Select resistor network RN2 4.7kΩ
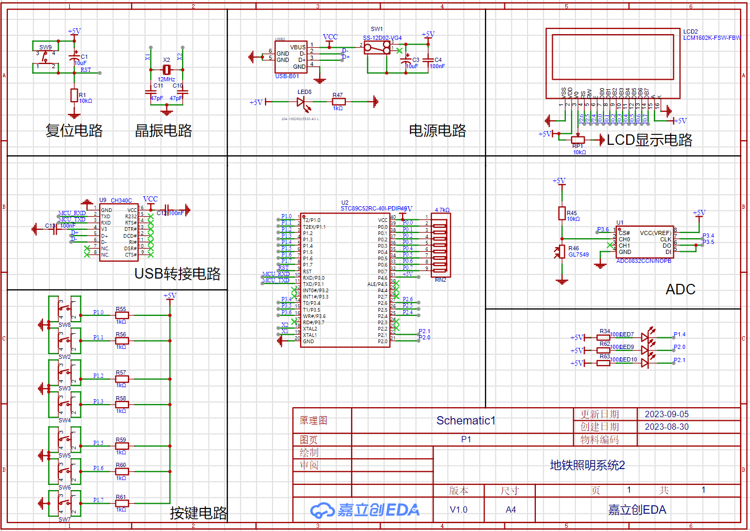The height and width of the screenshot is (531, 750). point(441,244)
